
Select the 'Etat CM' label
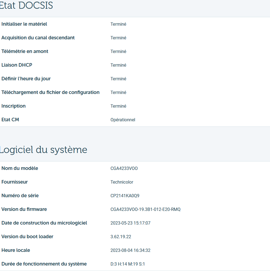(x=10, y=120)
